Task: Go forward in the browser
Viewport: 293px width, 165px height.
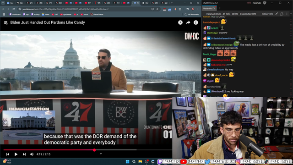Action: coord(8,9)
